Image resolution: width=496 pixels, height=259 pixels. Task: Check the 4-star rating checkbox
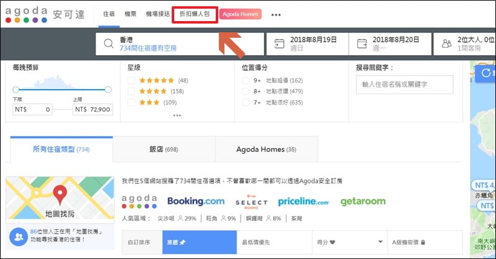coord(131,91)
